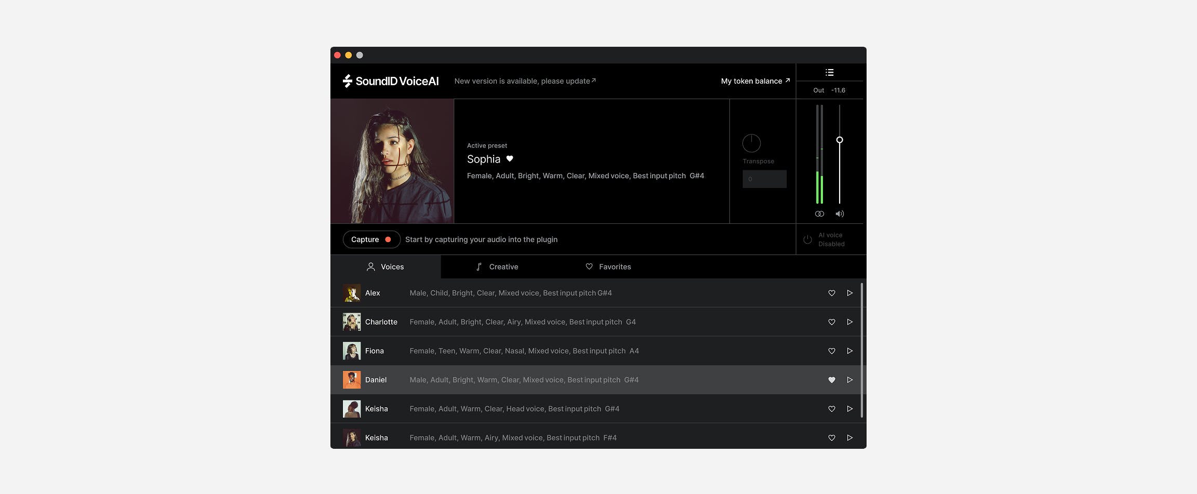Open the My token balance link
The height and width of the screenshot is (494, 1197).
(755, 81)
